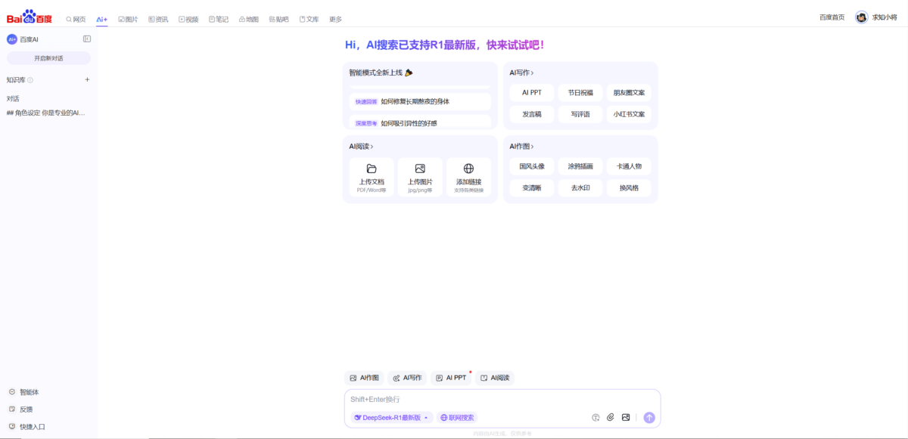The image size is (908, 439).
Task: Select suggestion 如何修复长期熬夜的身体
Action: (x=419, y=101)
